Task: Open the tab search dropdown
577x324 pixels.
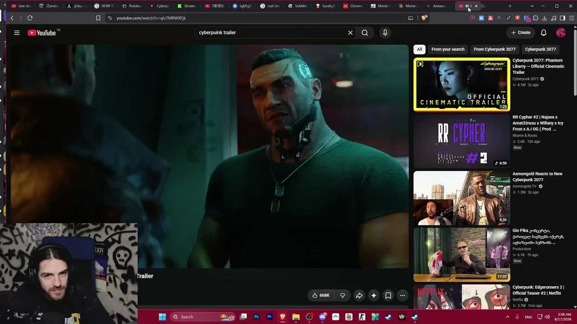Action: [x=532, y=6]
